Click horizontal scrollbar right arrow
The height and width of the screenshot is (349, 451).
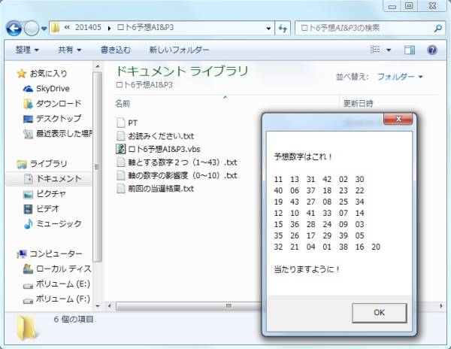pyautogui.click(x=441, y=306)
